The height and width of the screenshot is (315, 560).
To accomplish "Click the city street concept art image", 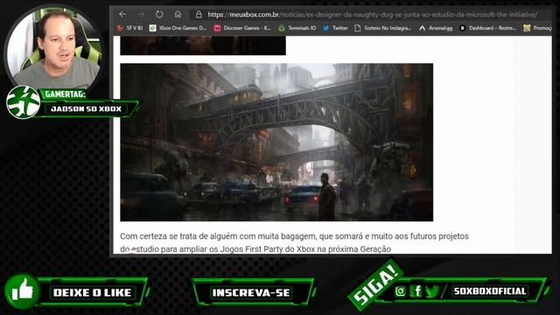I will tap(276, 142).
